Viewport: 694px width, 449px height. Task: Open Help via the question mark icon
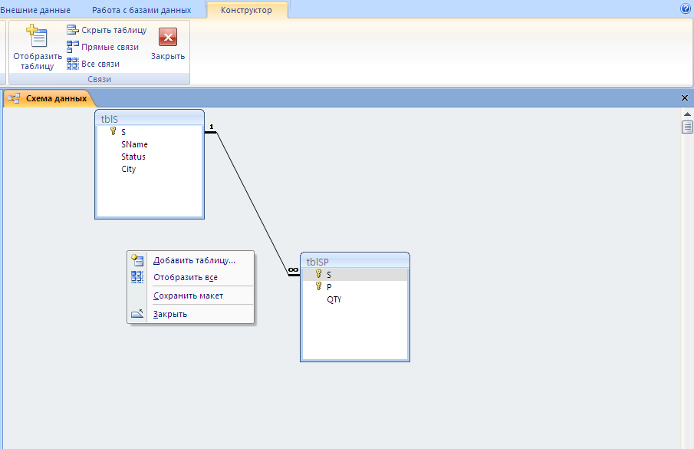click(x=685, y=8)
